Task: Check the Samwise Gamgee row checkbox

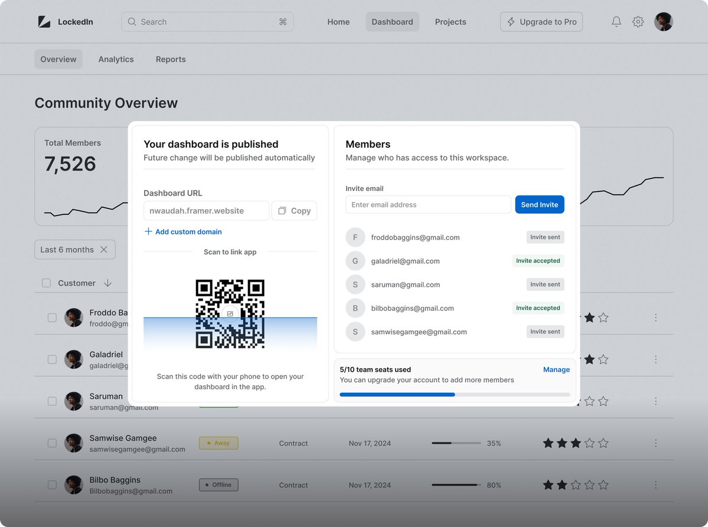Action: point(53,443)
